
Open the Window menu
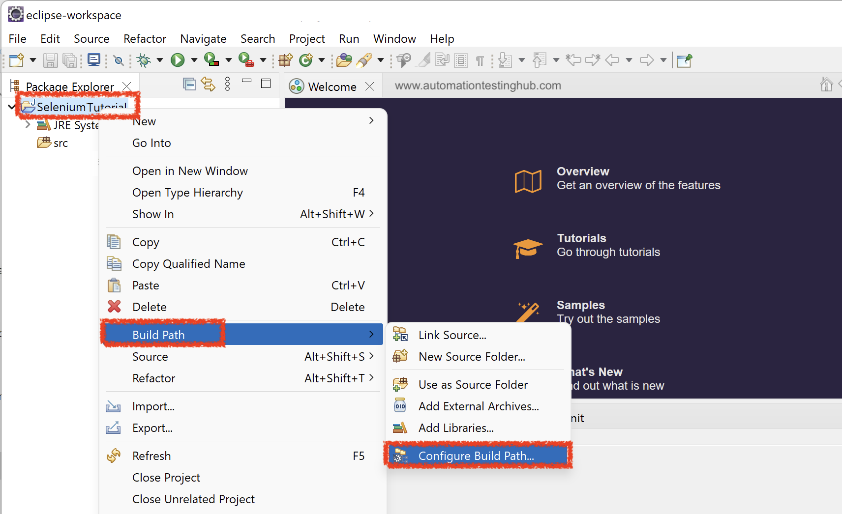pos(395,39)
